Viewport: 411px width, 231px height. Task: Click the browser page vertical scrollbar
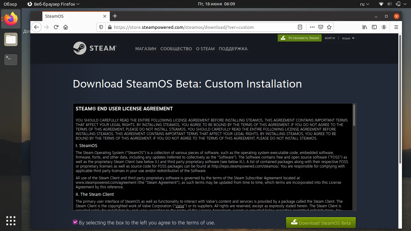click(x=400, y=99)
